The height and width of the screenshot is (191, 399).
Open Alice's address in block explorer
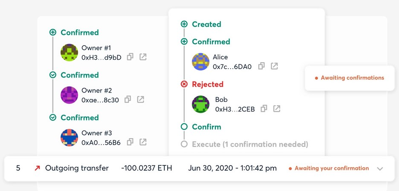pyautogui.click(x=274, y=66)
